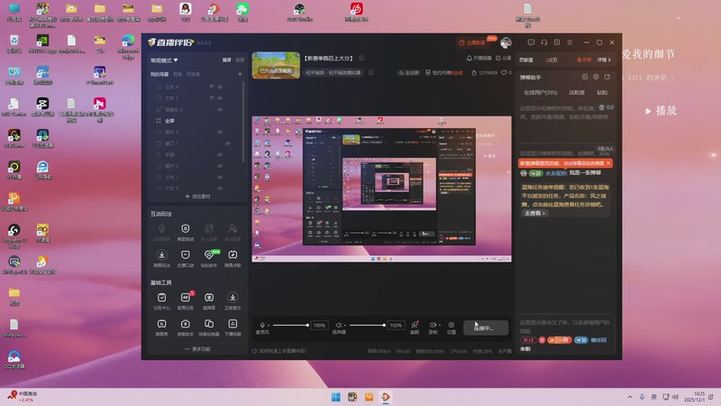Open the 弹幕点歌 icon
Viewport: 721px width, 406px height.
click(x=233, y=255)
